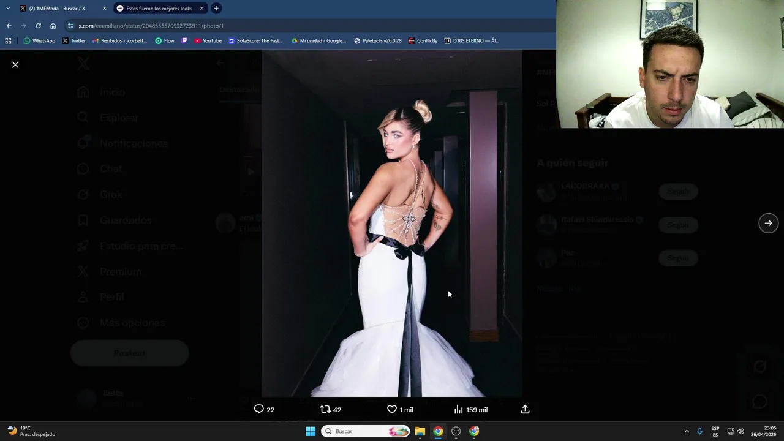This screenshot has width=784, height=441.
Task: Open the D10S ETERNO bookmark
Action: (472, 41)
